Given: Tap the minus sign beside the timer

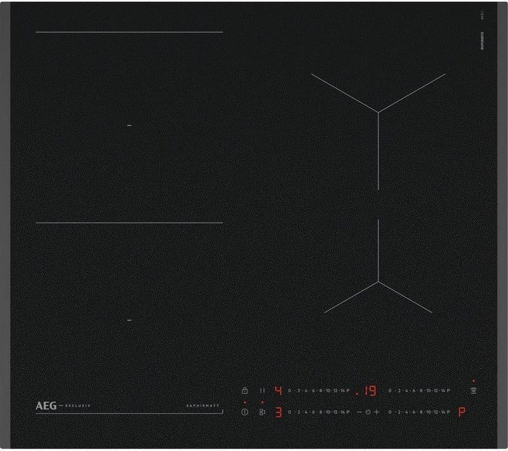Looking at the screenshot, I should click(359, 412).
